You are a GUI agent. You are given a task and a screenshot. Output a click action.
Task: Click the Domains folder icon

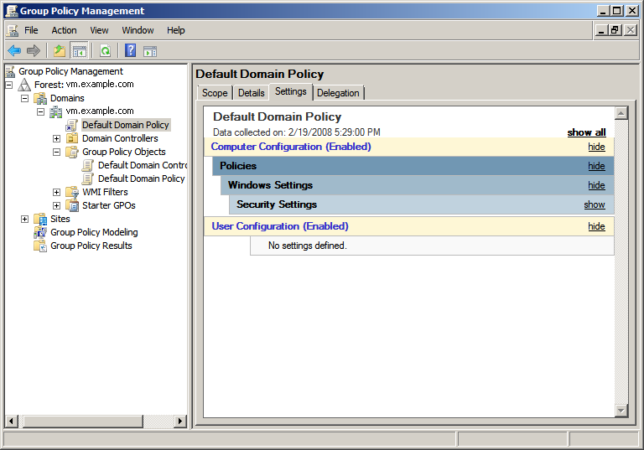[40, 99]
